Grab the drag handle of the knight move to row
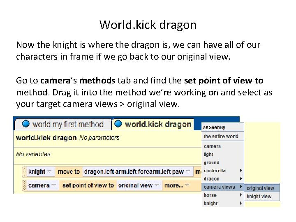296x222 pixels. pos(24,171)
